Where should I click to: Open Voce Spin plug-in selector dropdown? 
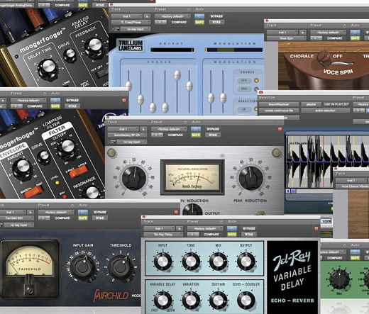(287, 38)
